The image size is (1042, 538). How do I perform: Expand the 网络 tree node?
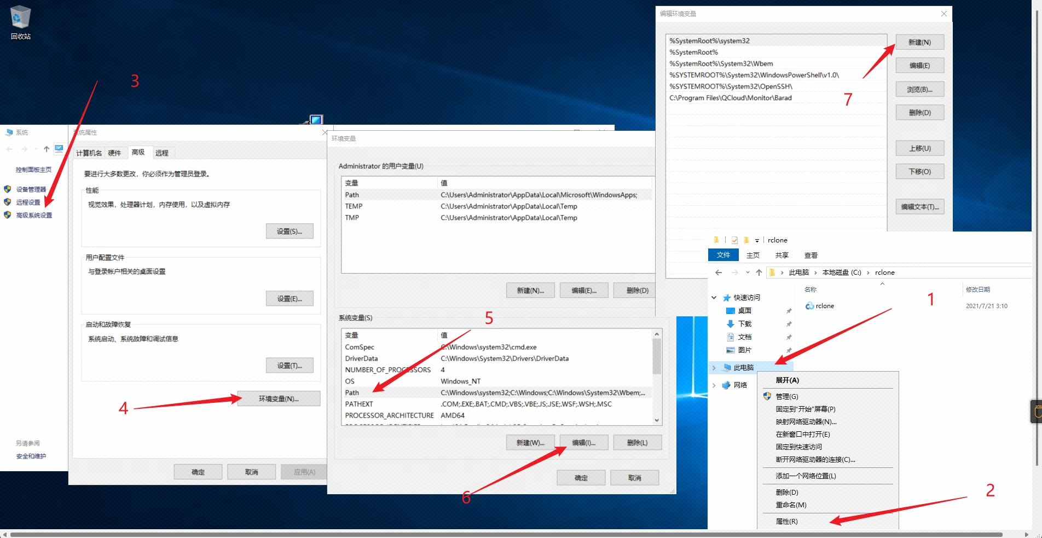(714, 385)
